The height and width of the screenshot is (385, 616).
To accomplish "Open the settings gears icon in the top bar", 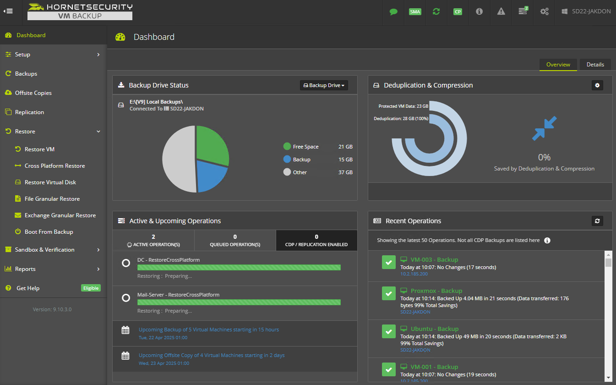I will click(x=544, y=11).
